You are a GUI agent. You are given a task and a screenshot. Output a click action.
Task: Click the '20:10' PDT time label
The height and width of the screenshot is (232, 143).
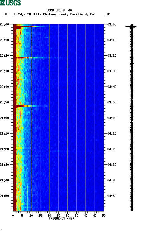(x=4, y=40)
